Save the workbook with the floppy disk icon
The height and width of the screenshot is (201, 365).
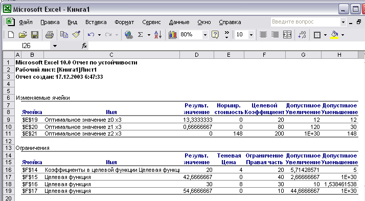pos(35,35)
